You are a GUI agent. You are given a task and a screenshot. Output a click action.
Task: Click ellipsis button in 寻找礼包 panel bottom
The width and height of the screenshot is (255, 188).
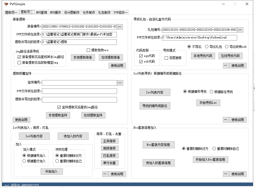[225, 66]
